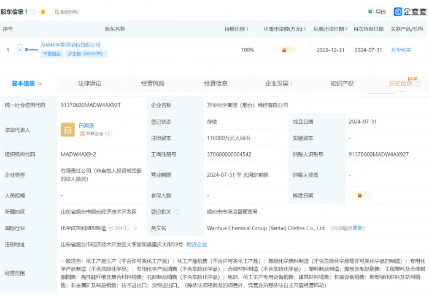Click 关联企业 12 badge
This screenshot has height=294, width=429.
pyautogui.click(x=95, y=134)
